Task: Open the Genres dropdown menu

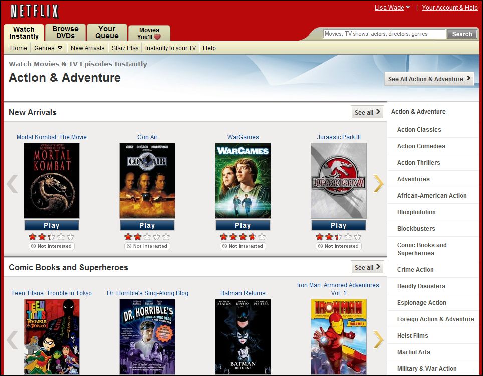Action: (x=48, y=48)
